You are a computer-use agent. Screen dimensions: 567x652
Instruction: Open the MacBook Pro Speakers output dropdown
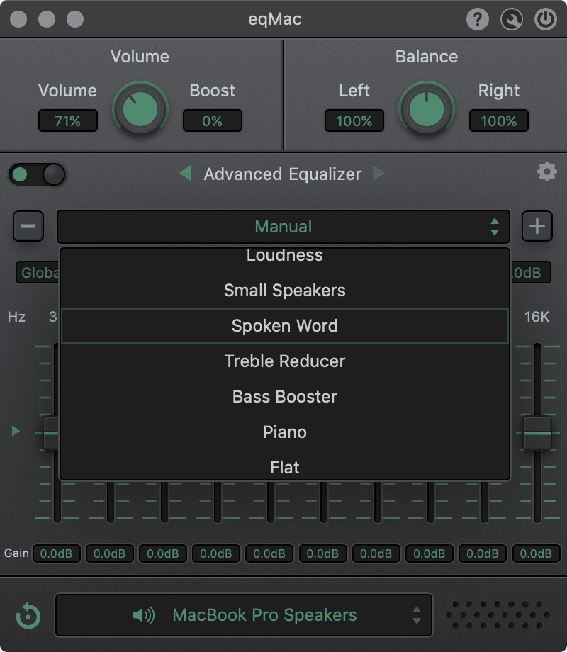click(x=244, y=615)
